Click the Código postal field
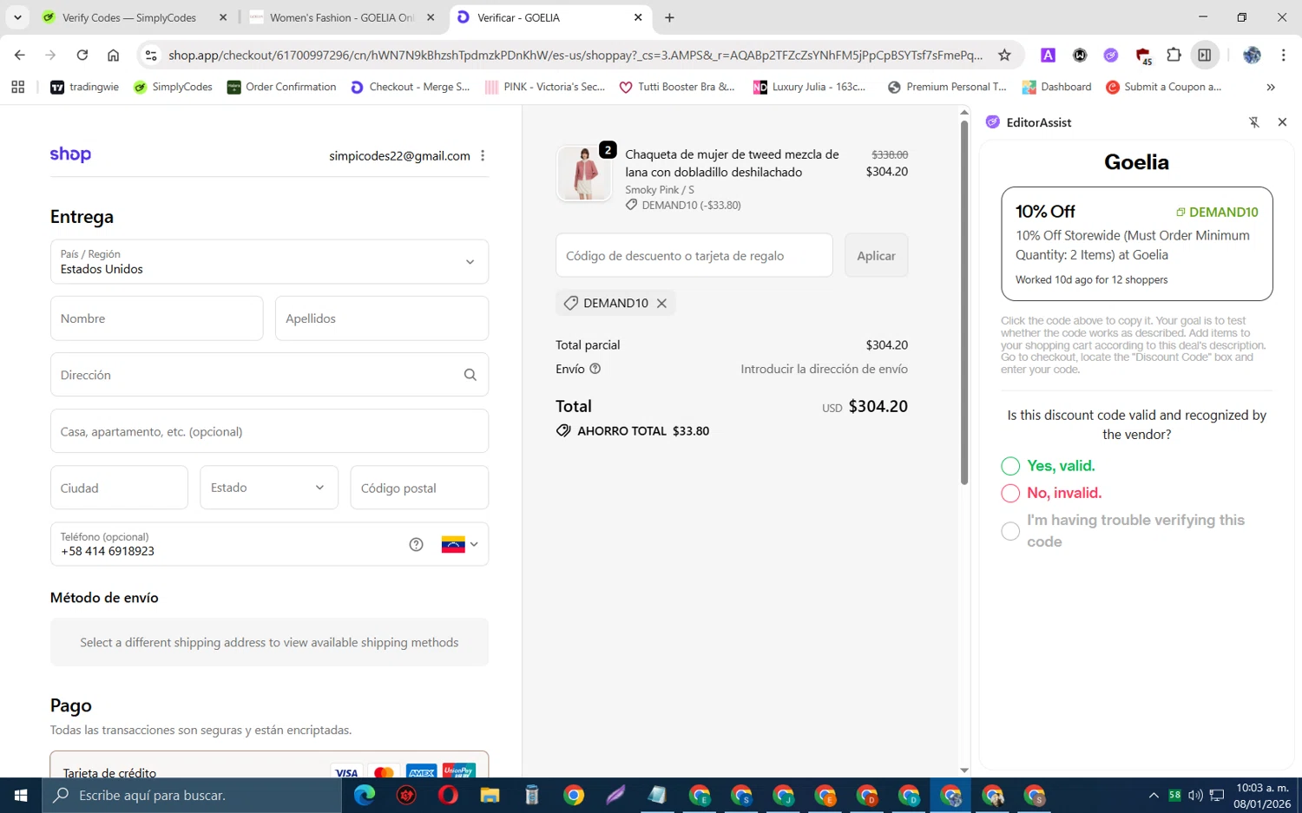 419,488
